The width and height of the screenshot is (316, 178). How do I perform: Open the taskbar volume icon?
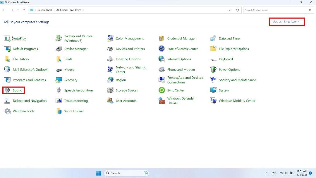click(286, 173)
